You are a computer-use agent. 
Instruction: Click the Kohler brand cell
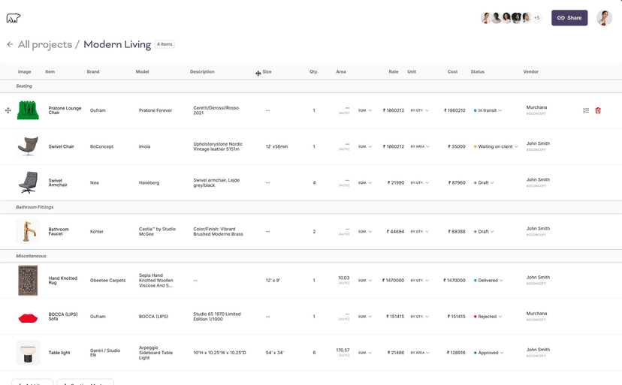pyautogui.click(x=97, y=232)
